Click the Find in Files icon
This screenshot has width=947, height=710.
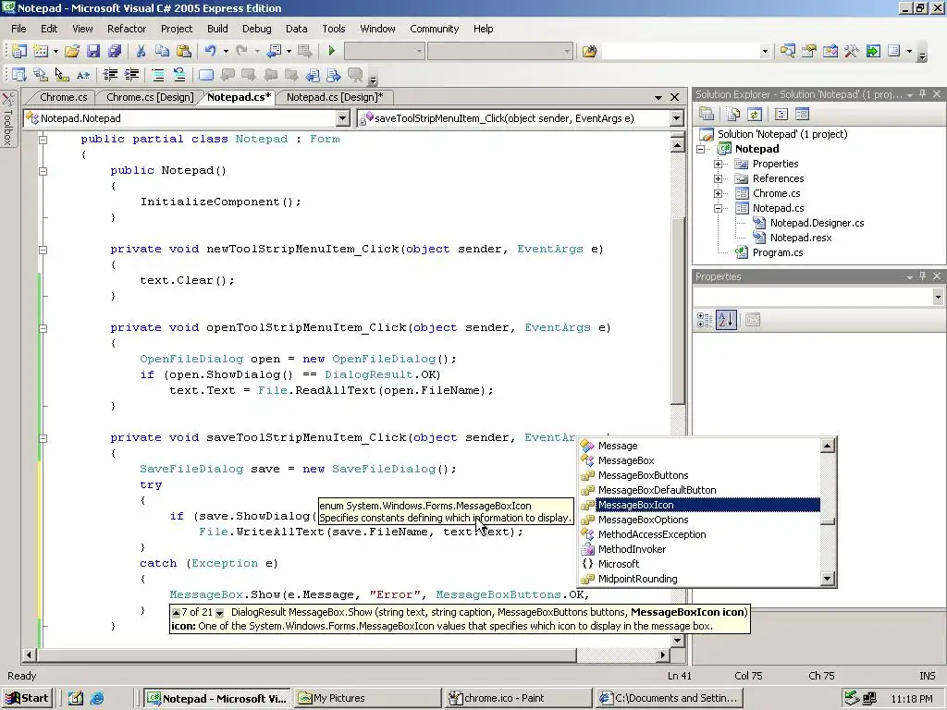[x=589, y=52]
